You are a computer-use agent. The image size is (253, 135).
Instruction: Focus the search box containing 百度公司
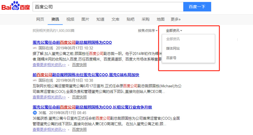click(108, 7)
